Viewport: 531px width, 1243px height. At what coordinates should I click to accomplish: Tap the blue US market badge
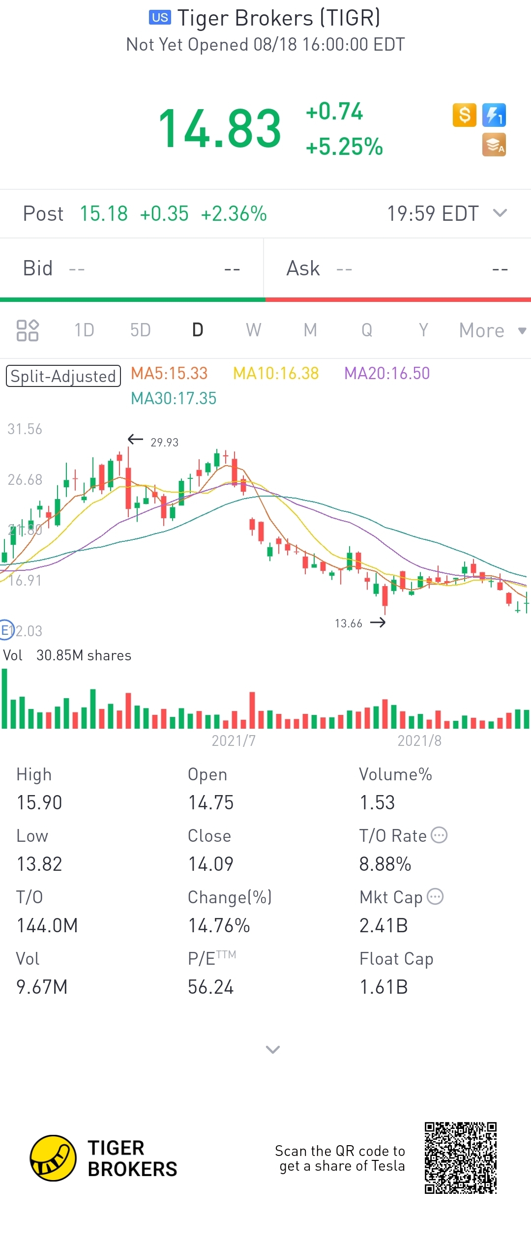pos(160,18)
